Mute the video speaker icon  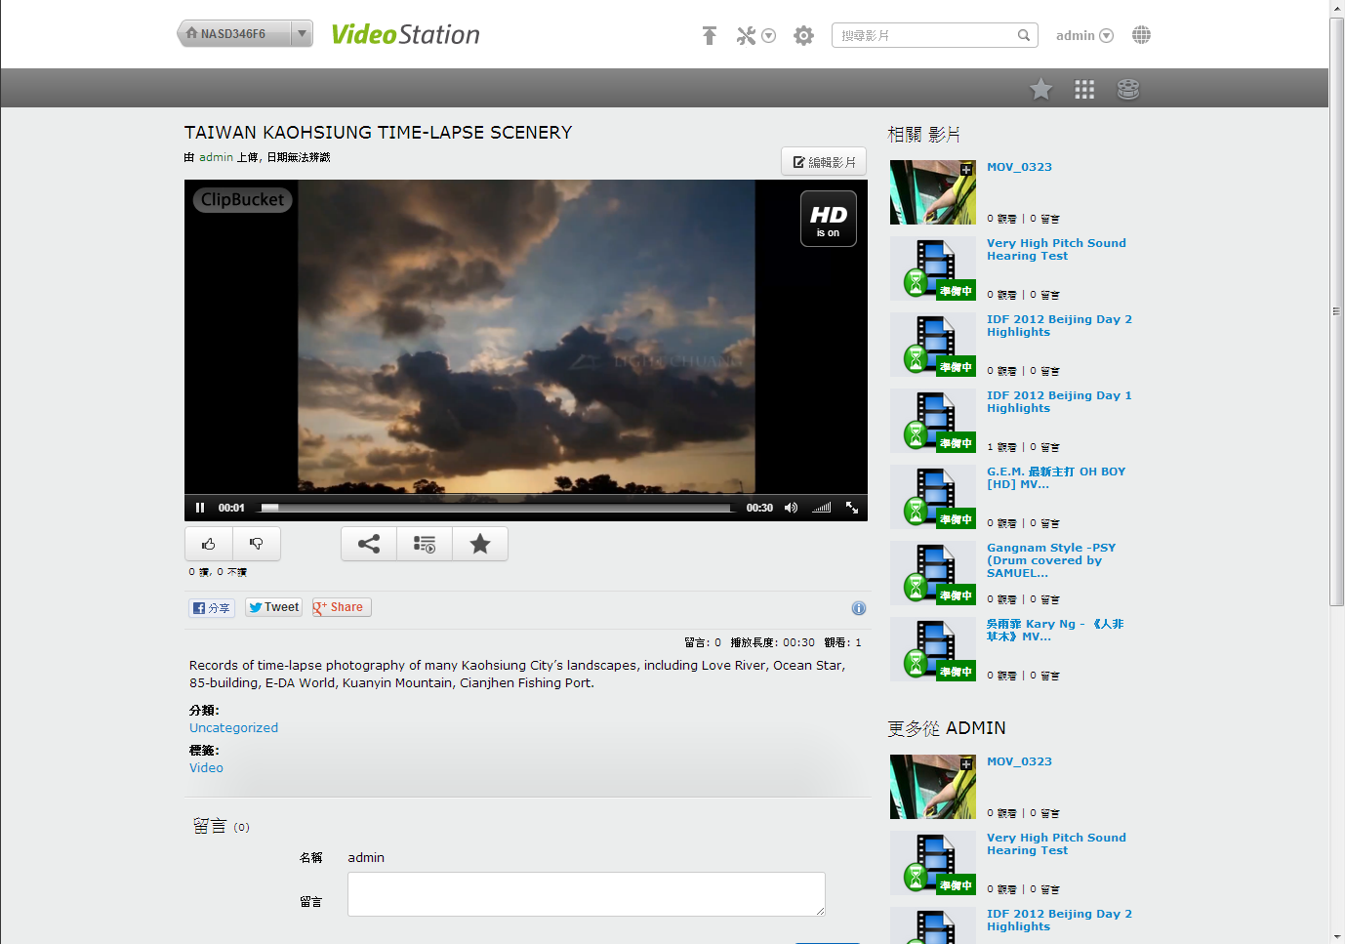[x=791, y=508]
